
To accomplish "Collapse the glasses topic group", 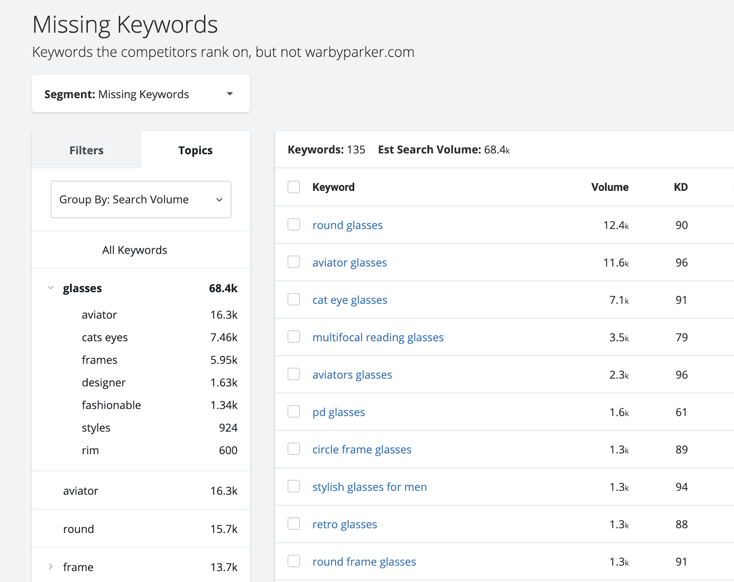I will pos(50,288).
